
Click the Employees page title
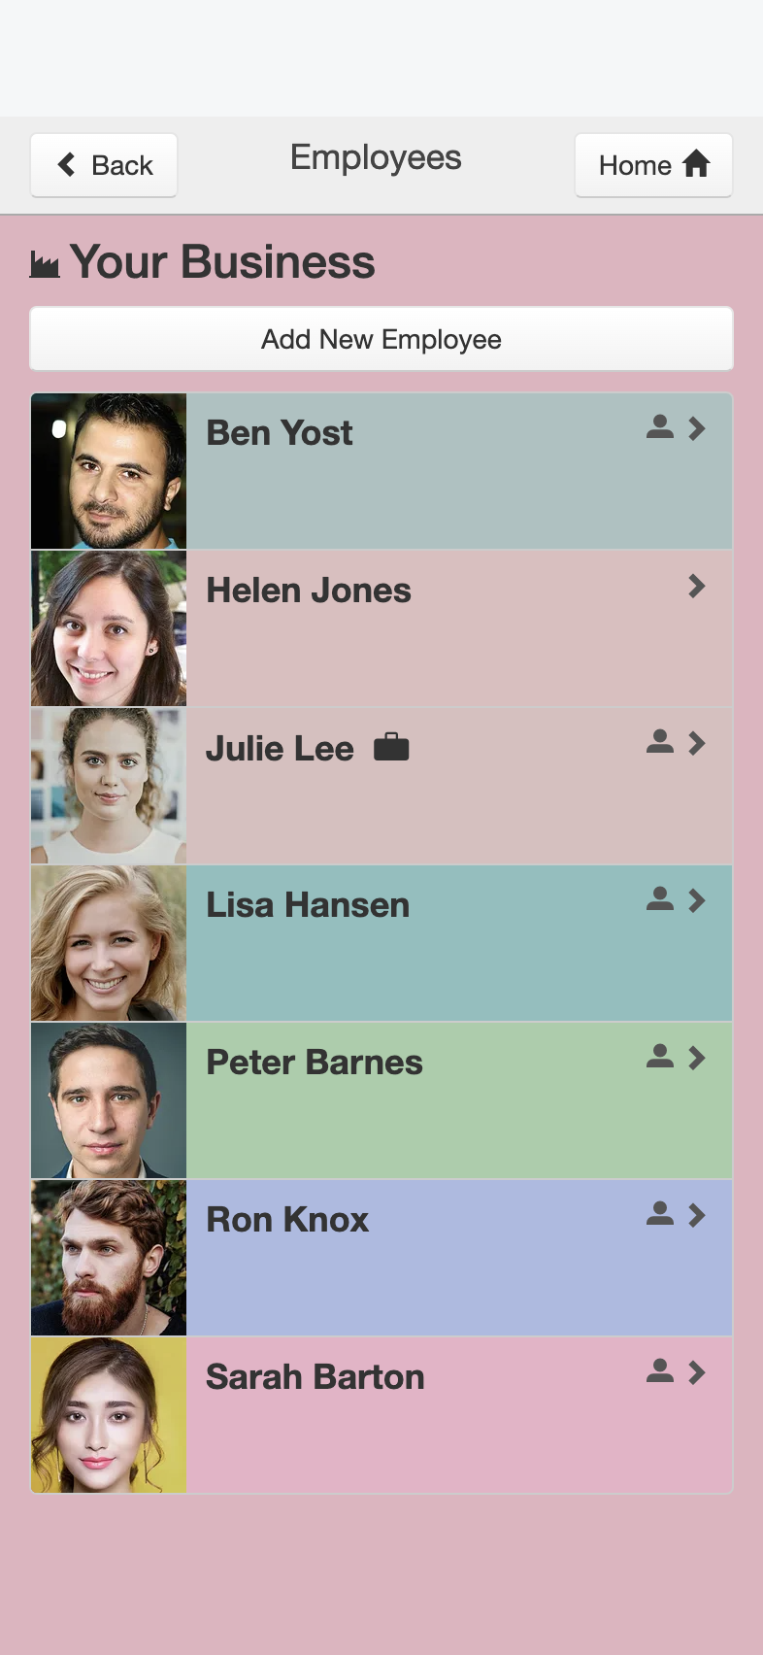(x=376, y=157)
